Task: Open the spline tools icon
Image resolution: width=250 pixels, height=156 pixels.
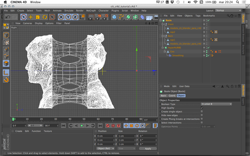Action: pyautogui.click(x=121, y=17)
